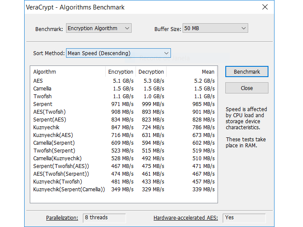Viewport: 303px width, 227px height.
Task: Open the Sort Method dropdown
Action: click(x=118, y=53)
